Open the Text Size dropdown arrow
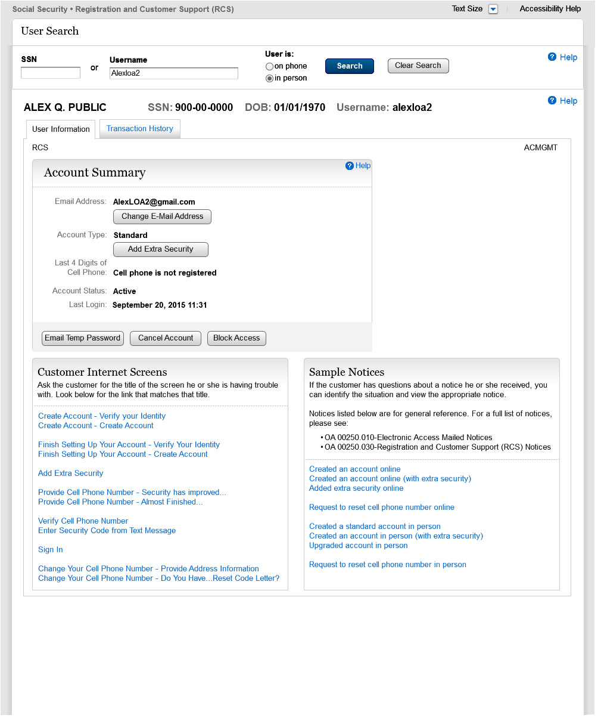Image resolution: width=601 pixels, height=721 pixels. [493, 9]
